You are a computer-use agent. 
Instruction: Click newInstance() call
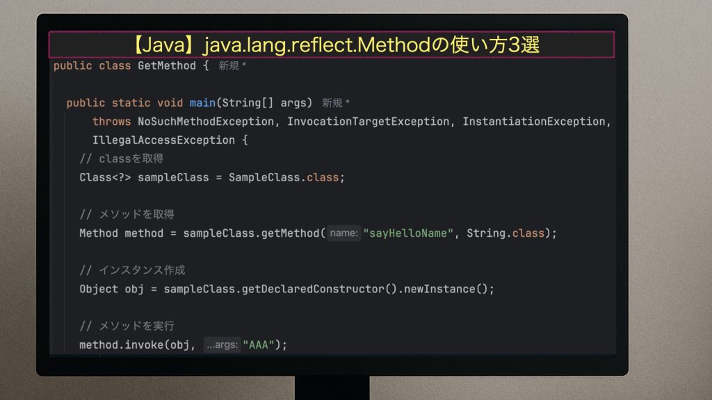(446, 289)
